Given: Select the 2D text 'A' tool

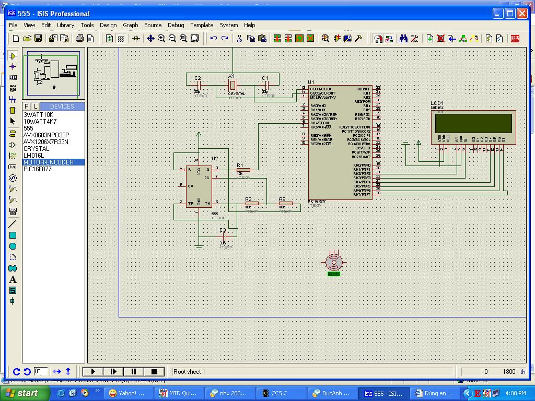Looking at the screenshot, I should click(13, 279).
